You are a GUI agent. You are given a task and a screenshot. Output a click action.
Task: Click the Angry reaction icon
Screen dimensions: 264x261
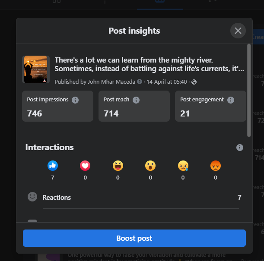pyautogui.click(x=215, y=165)
